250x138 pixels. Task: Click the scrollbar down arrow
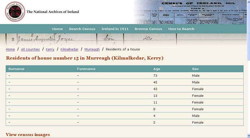click(249, 136)
